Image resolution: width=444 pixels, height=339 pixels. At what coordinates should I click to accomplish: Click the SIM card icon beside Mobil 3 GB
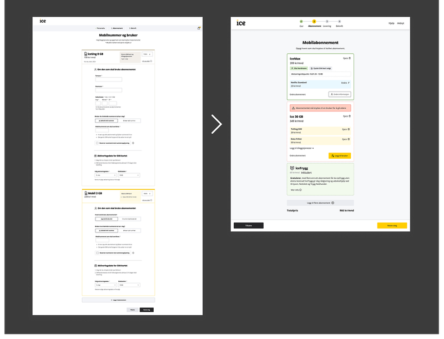click(x=86, y=193)
